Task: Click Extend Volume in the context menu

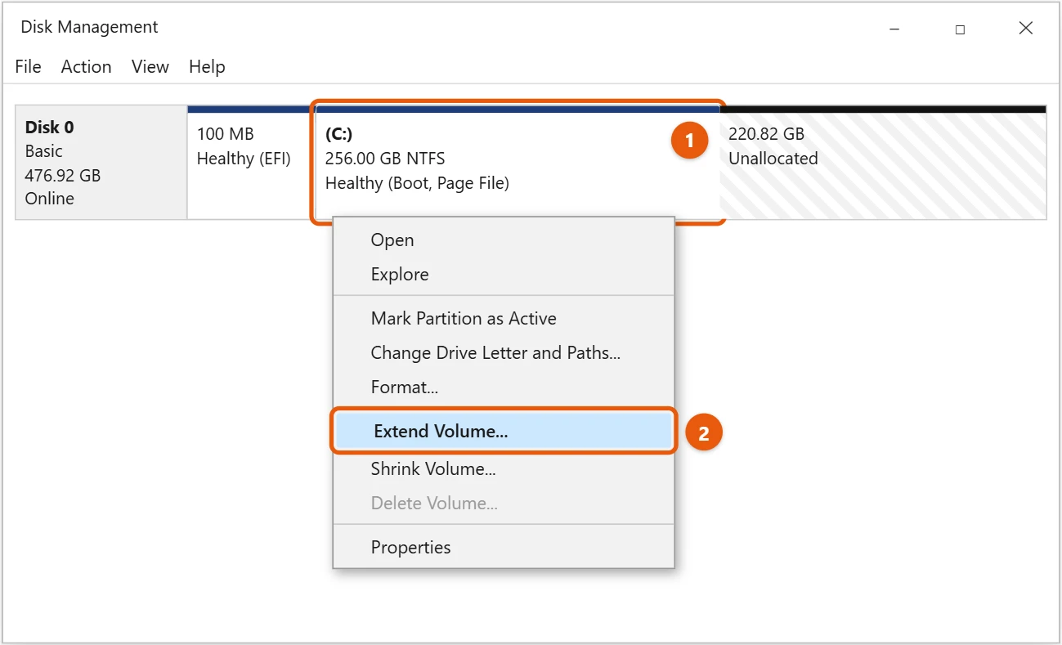Action: pos(504,432)
